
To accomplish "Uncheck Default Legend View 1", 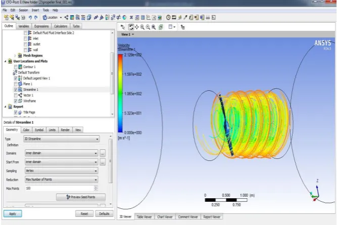I will [x=16, y=78].
